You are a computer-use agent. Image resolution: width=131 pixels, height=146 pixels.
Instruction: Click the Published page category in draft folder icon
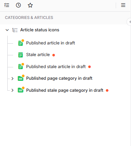click(21, 78)
